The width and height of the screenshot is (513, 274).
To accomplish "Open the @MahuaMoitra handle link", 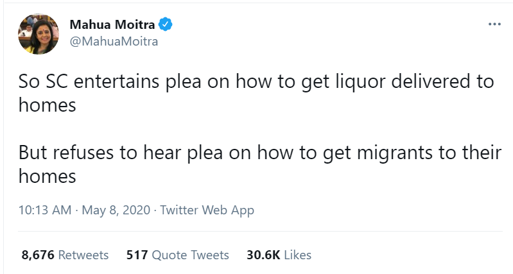I will (114, 42).
